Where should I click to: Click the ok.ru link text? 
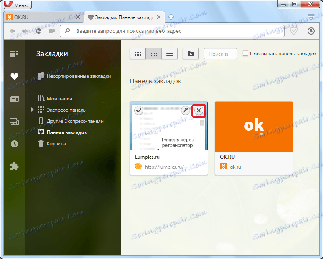coord(235,167)
